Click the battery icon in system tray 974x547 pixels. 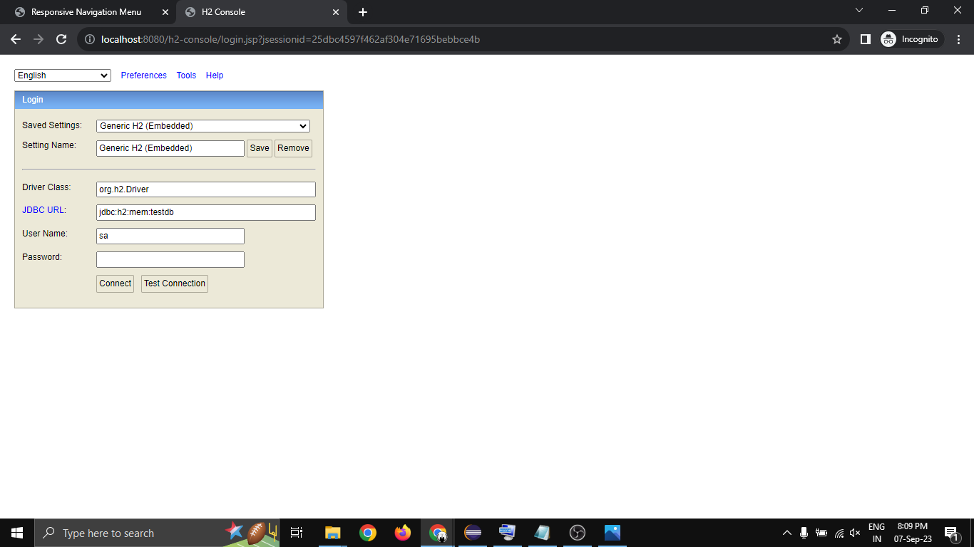821,533
